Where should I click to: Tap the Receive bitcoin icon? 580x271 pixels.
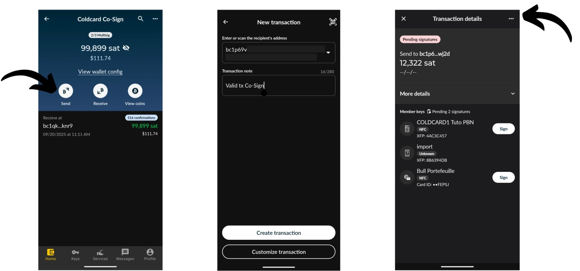click(100, 91)
